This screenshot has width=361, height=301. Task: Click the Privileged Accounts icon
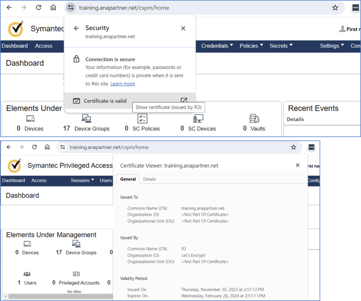(76, 274)
